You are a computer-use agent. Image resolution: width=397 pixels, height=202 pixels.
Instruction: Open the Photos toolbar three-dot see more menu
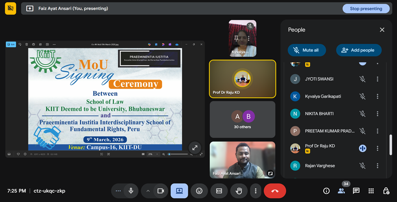(54, 44)
